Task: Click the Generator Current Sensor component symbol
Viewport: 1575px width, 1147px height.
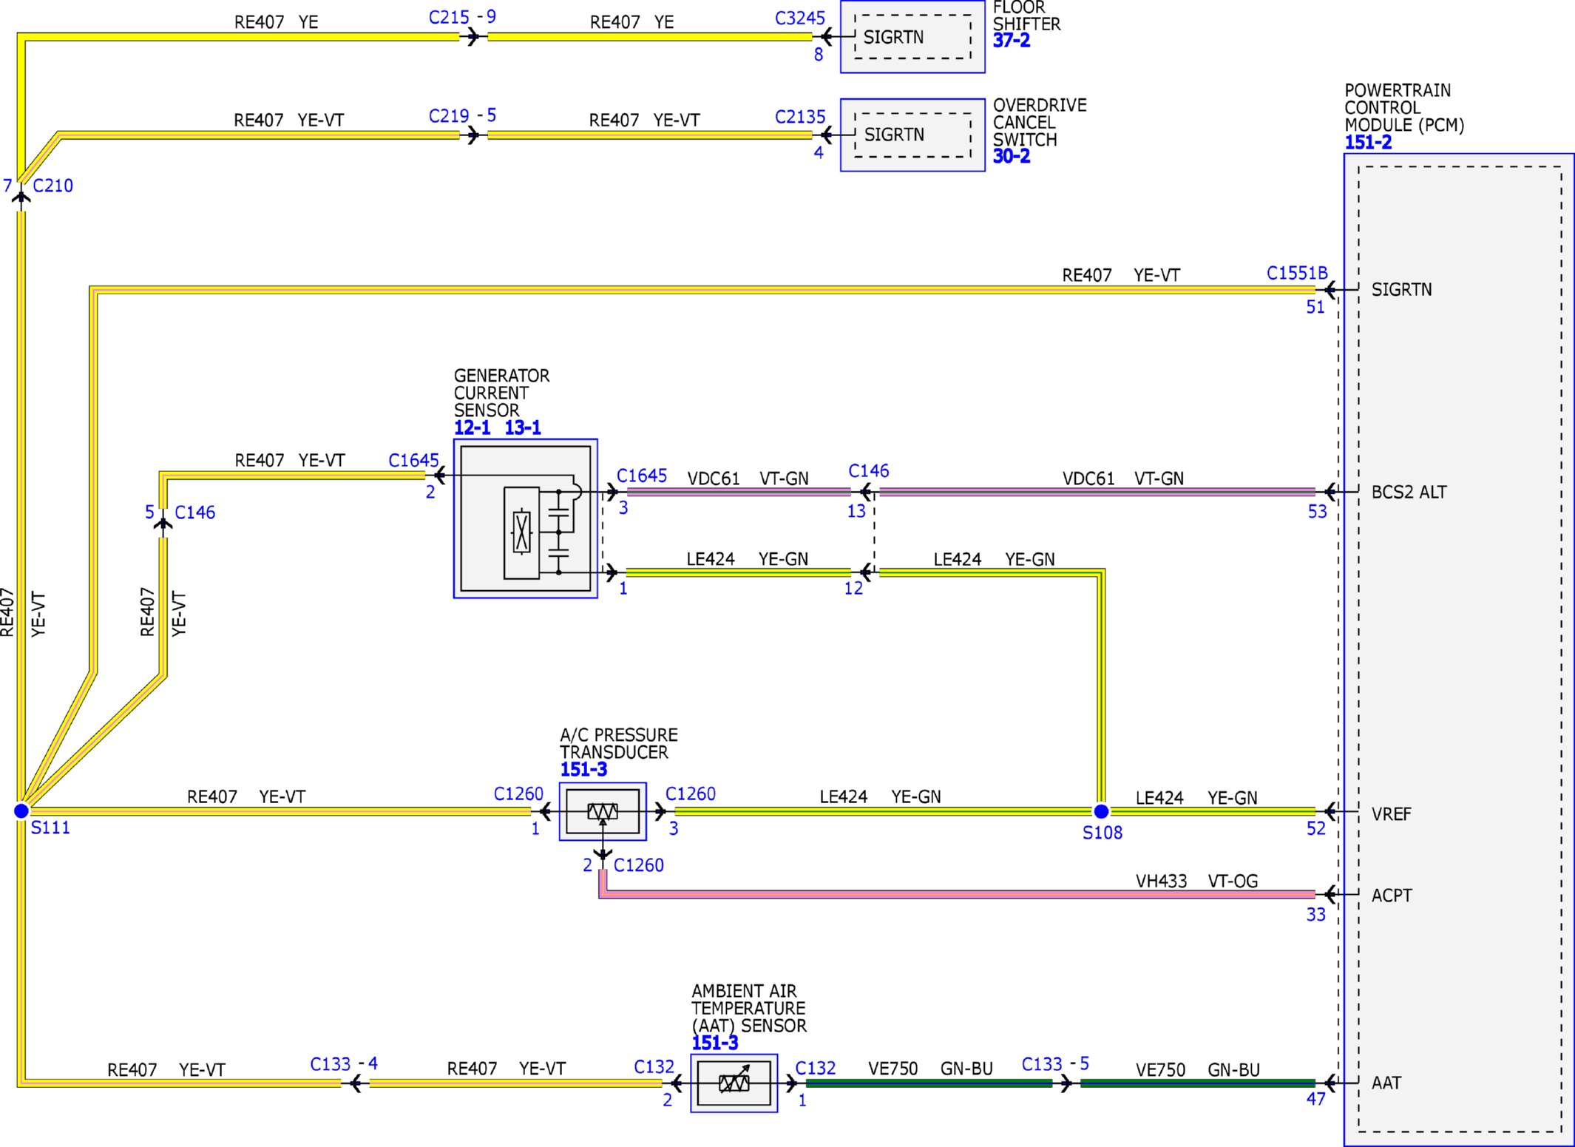Action: (x=525, y=518)
